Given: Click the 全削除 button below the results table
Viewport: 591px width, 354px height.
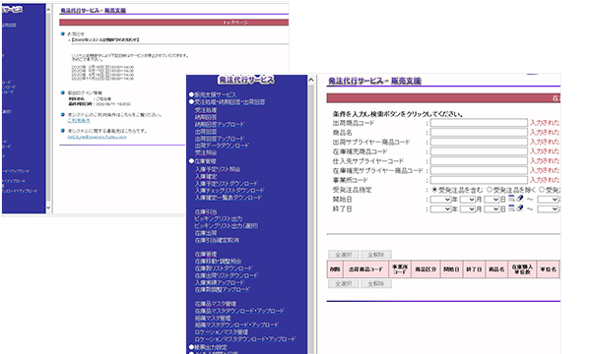Looking at the screenshot, I should pyautogui.click(x=376, y=283).
